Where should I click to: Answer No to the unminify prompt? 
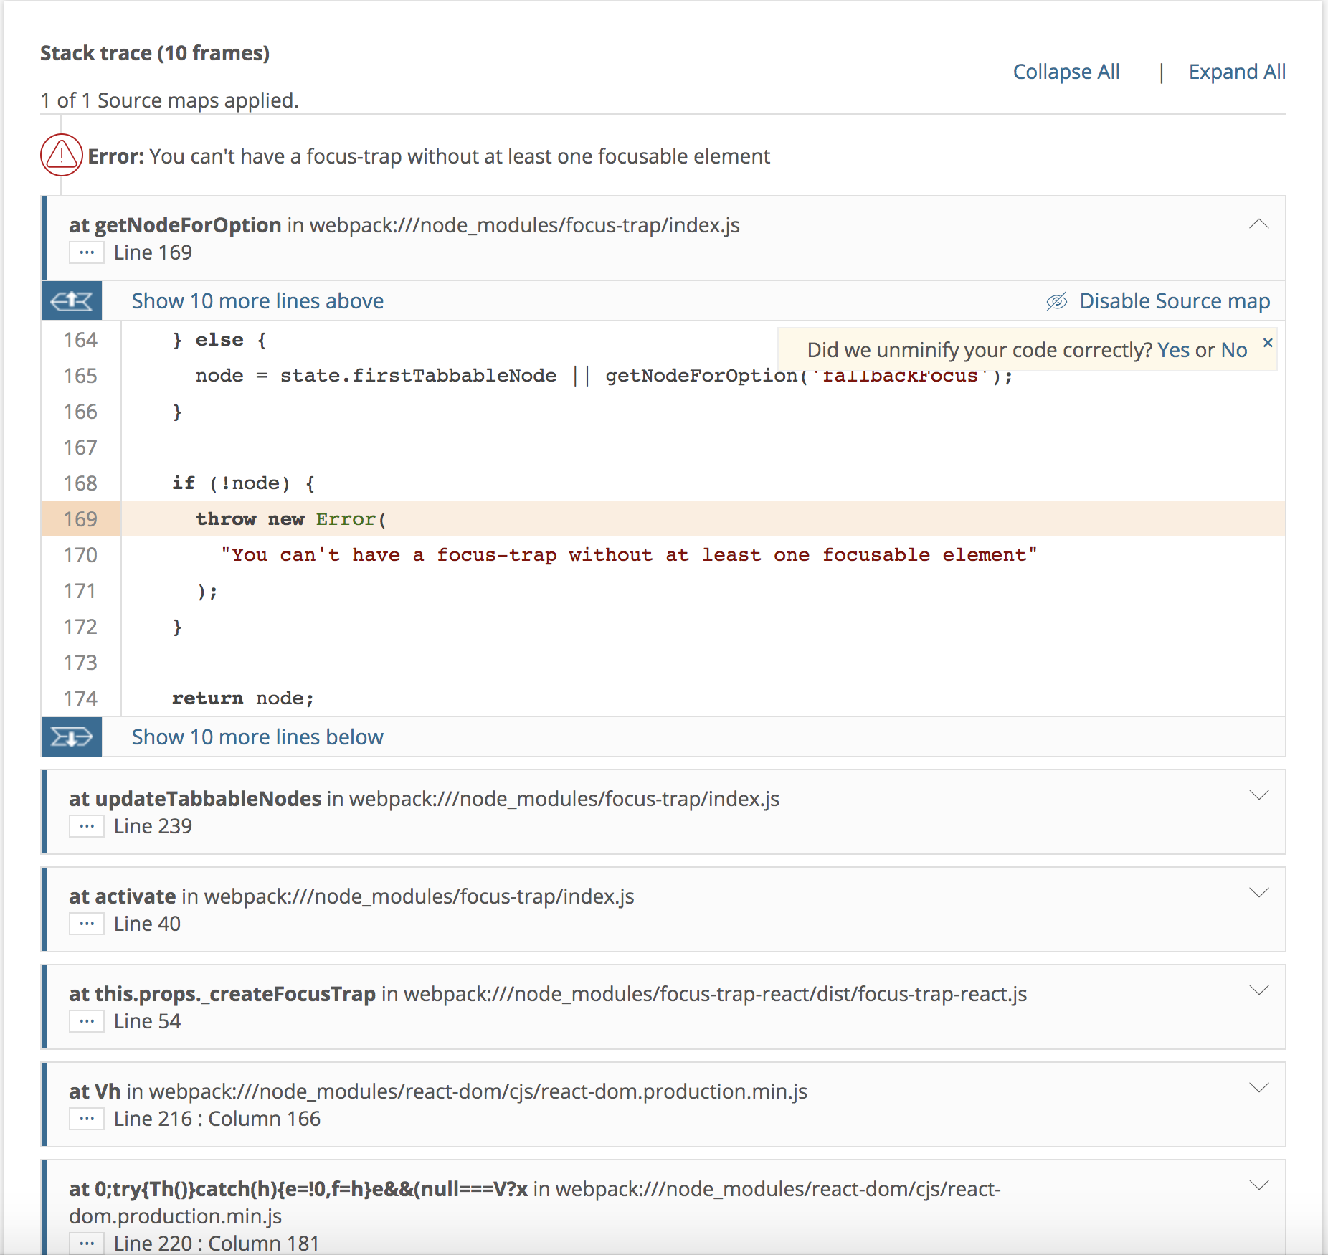tap(1236, 350)
